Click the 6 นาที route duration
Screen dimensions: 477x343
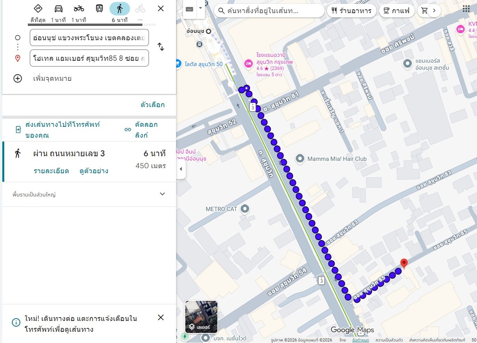155,154
